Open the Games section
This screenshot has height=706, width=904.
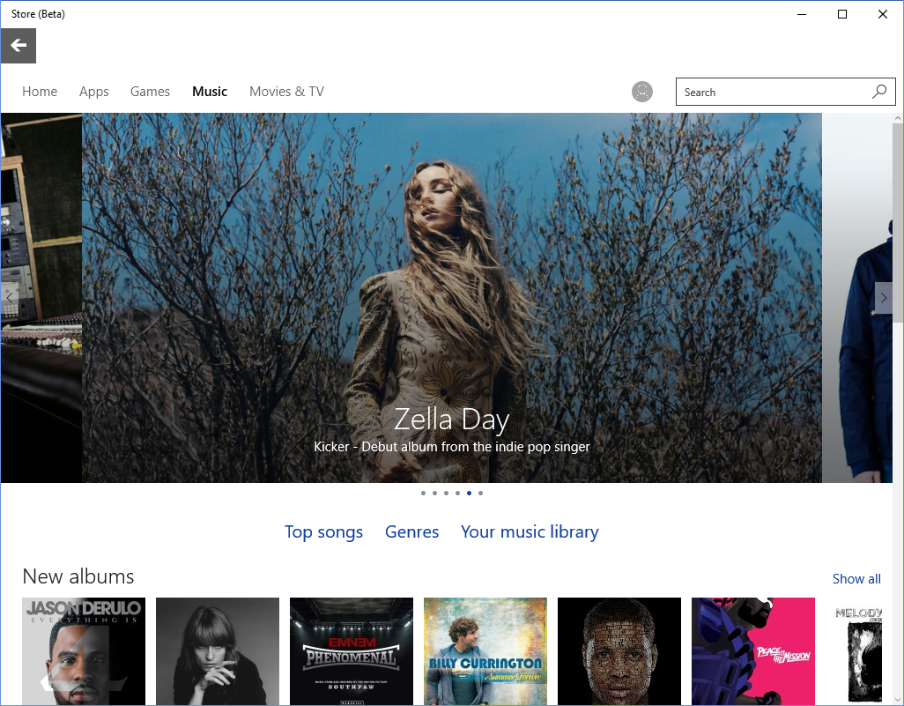(x=150, y=91)
